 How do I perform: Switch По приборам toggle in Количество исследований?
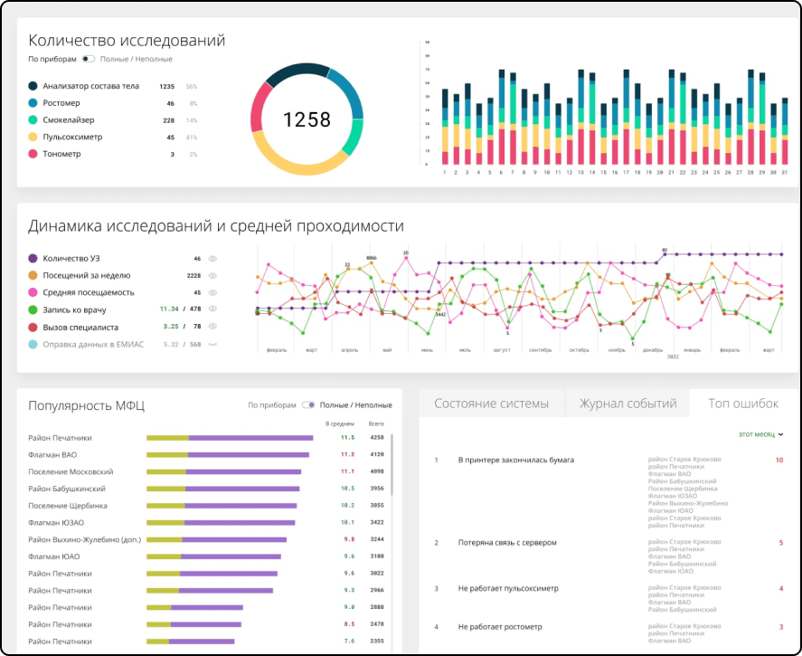click(x=89, y=59)
